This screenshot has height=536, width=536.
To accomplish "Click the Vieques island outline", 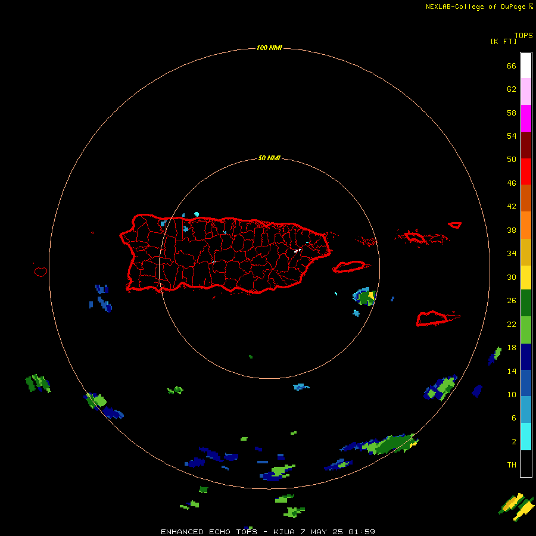I will click(351, 267).
